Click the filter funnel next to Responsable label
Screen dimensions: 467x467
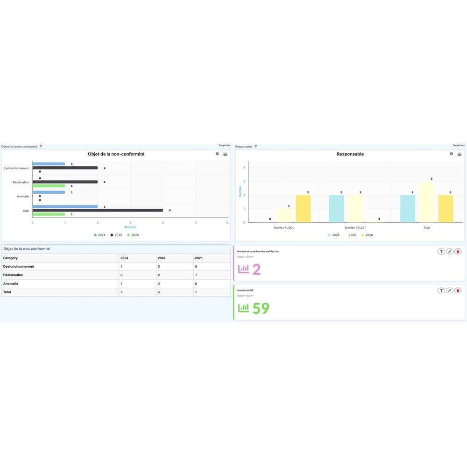coord(255,146)
